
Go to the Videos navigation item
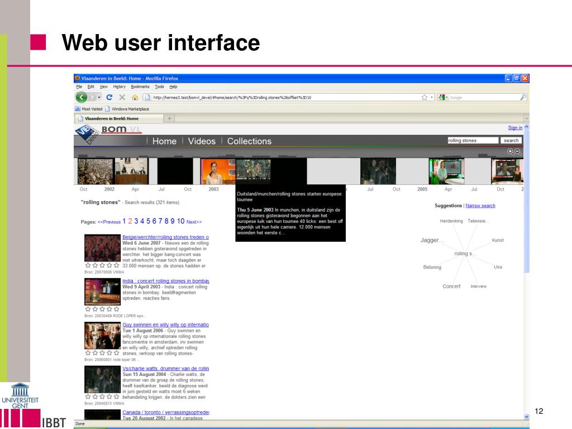coord(202,141)
